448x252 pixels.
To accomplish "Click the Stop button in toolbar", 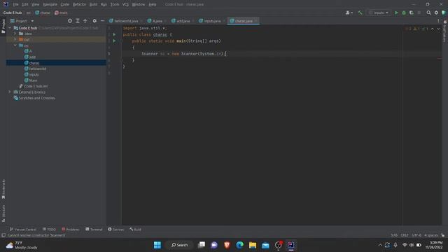I will (419, 13).
